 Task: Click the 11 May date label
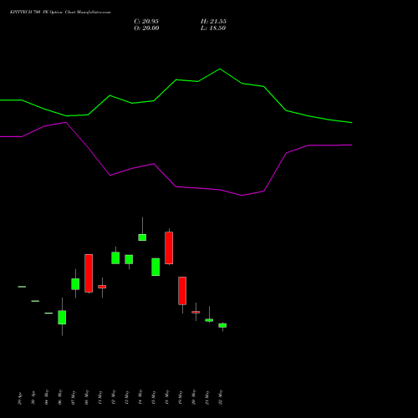click(x=100, y=397)
